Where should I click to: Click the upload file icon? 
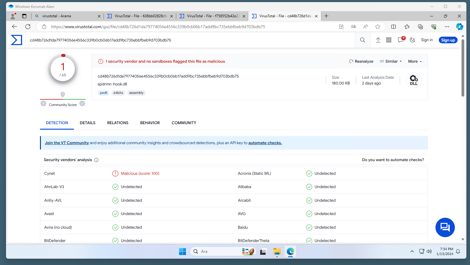[378, 40]
